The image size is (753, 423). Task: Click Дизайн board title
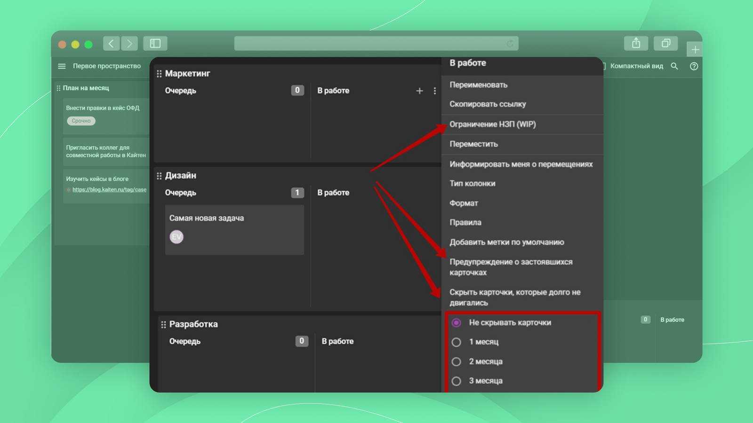180,176
